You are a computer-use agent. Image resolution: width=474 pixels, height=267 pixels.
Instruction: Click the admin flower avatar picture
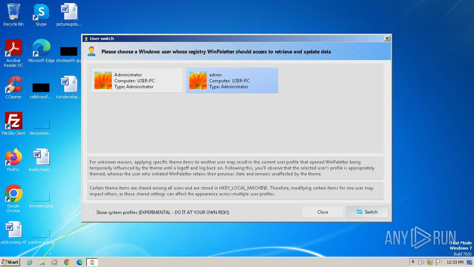(x=198, y=80)
